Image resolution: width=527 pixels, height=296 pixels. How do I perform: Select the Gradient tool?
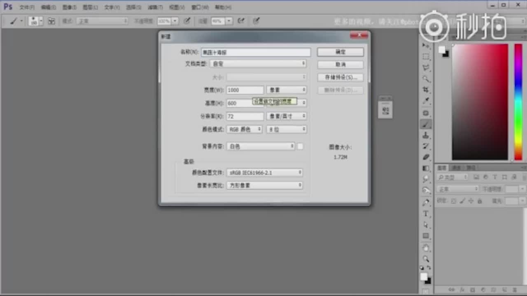click(426, 169)
